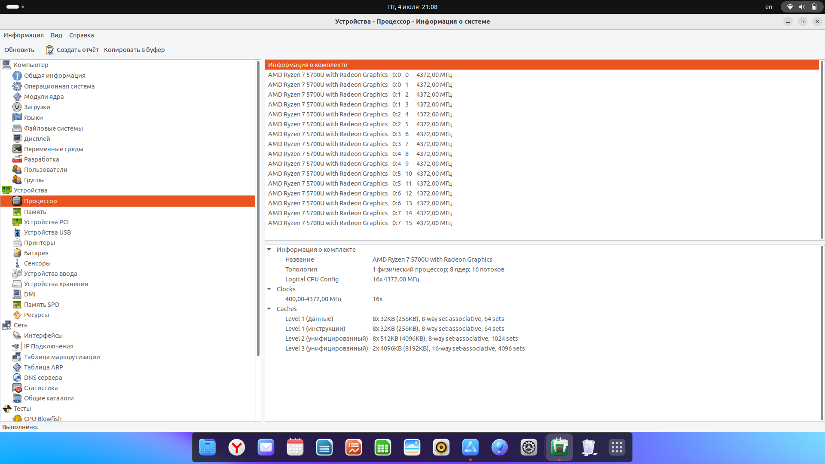
Task: Click the Kernel modules icon
Action: 17,97
